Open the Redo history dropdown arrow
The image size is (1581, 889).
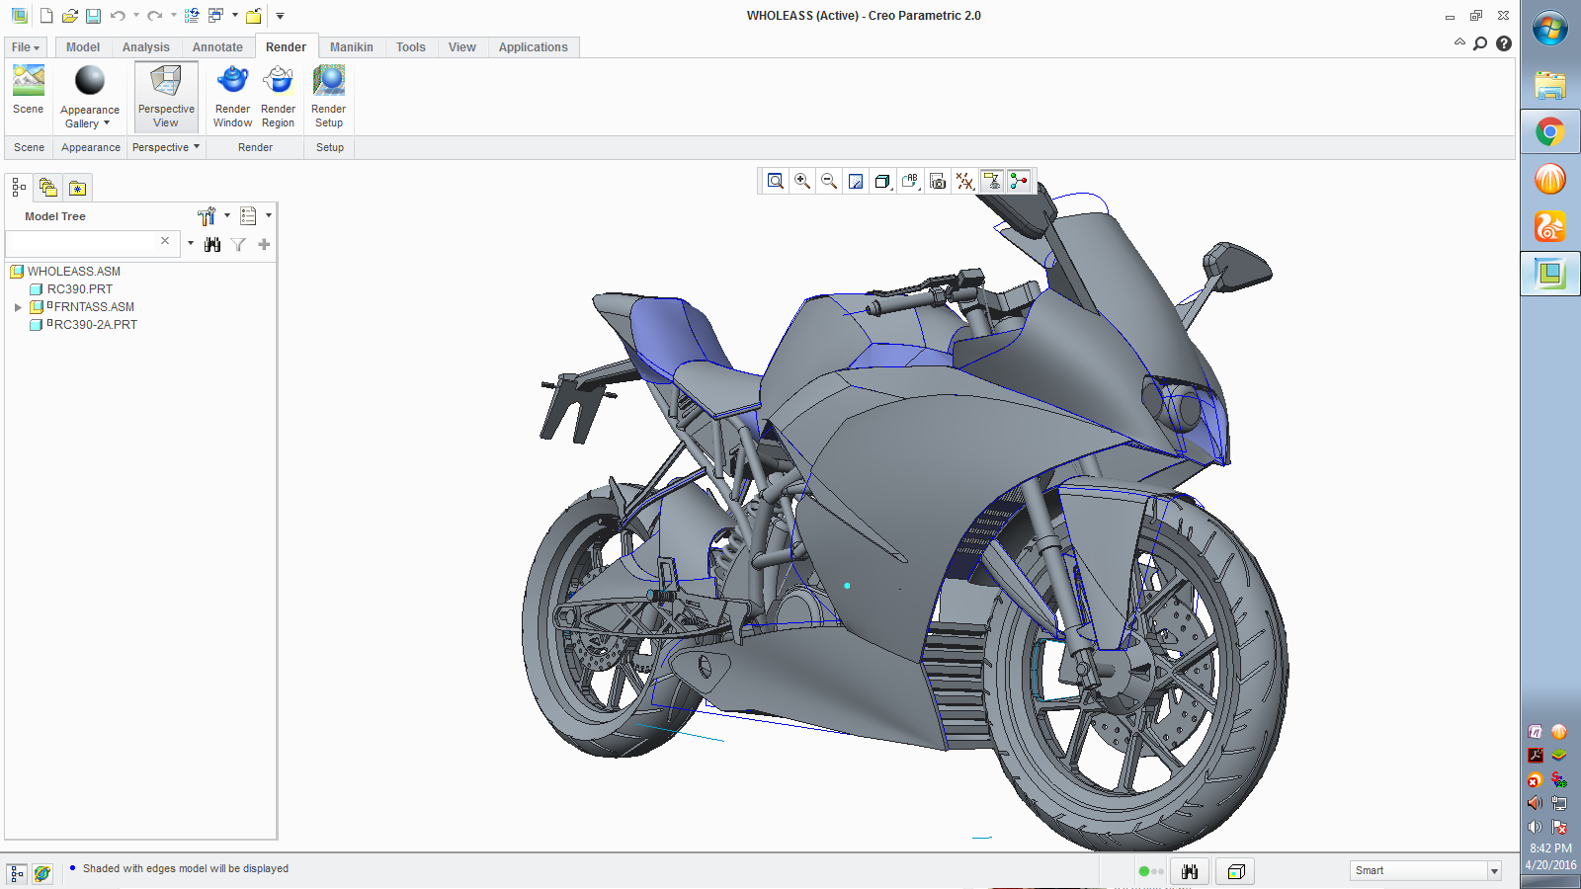pyautogui.click(x=173, y=16)
